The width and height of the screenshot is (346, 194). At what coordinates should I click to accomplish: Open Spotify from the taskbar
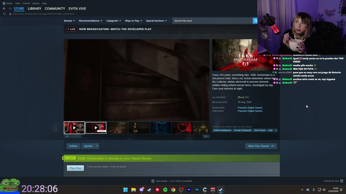click(x=165, y=190)
